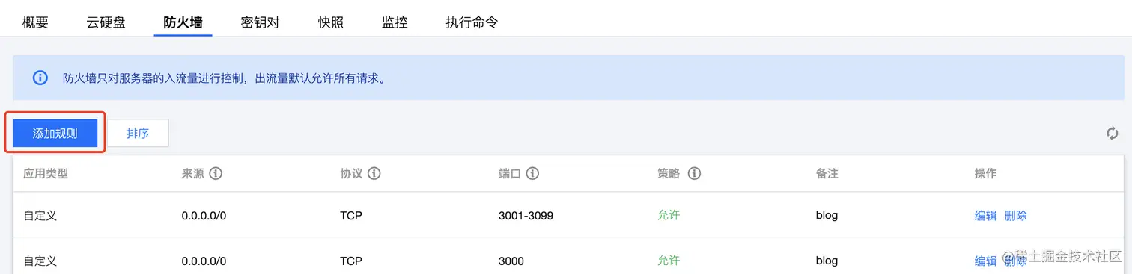
Task: Click 允许 status in the port 3000 row
Action: [669, 261]
